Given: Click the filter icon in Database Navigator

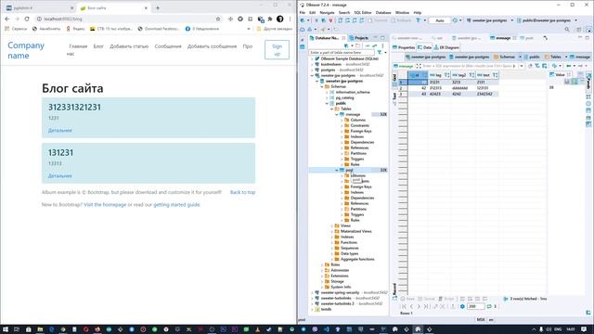Looking at the screenshot, I should tap(380, 53).
